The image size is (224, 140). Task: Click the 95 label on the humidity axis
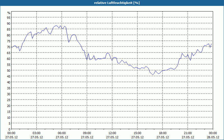[x=9, y=17]
